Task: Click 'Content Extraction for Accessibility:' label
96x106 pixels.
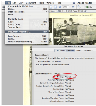Action: click(50, 86)
